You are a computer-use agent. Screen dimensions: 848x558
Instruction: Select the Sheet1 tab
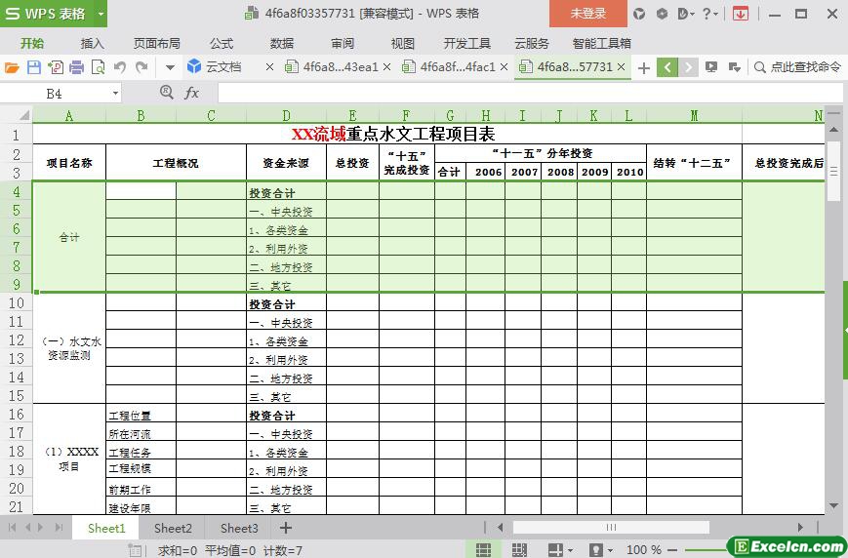tap(106, 529)
